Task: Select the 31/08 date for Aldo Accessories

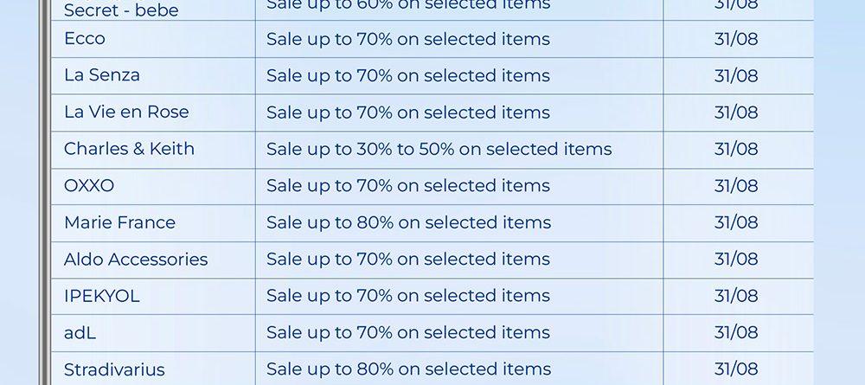Action: point(736,260)
